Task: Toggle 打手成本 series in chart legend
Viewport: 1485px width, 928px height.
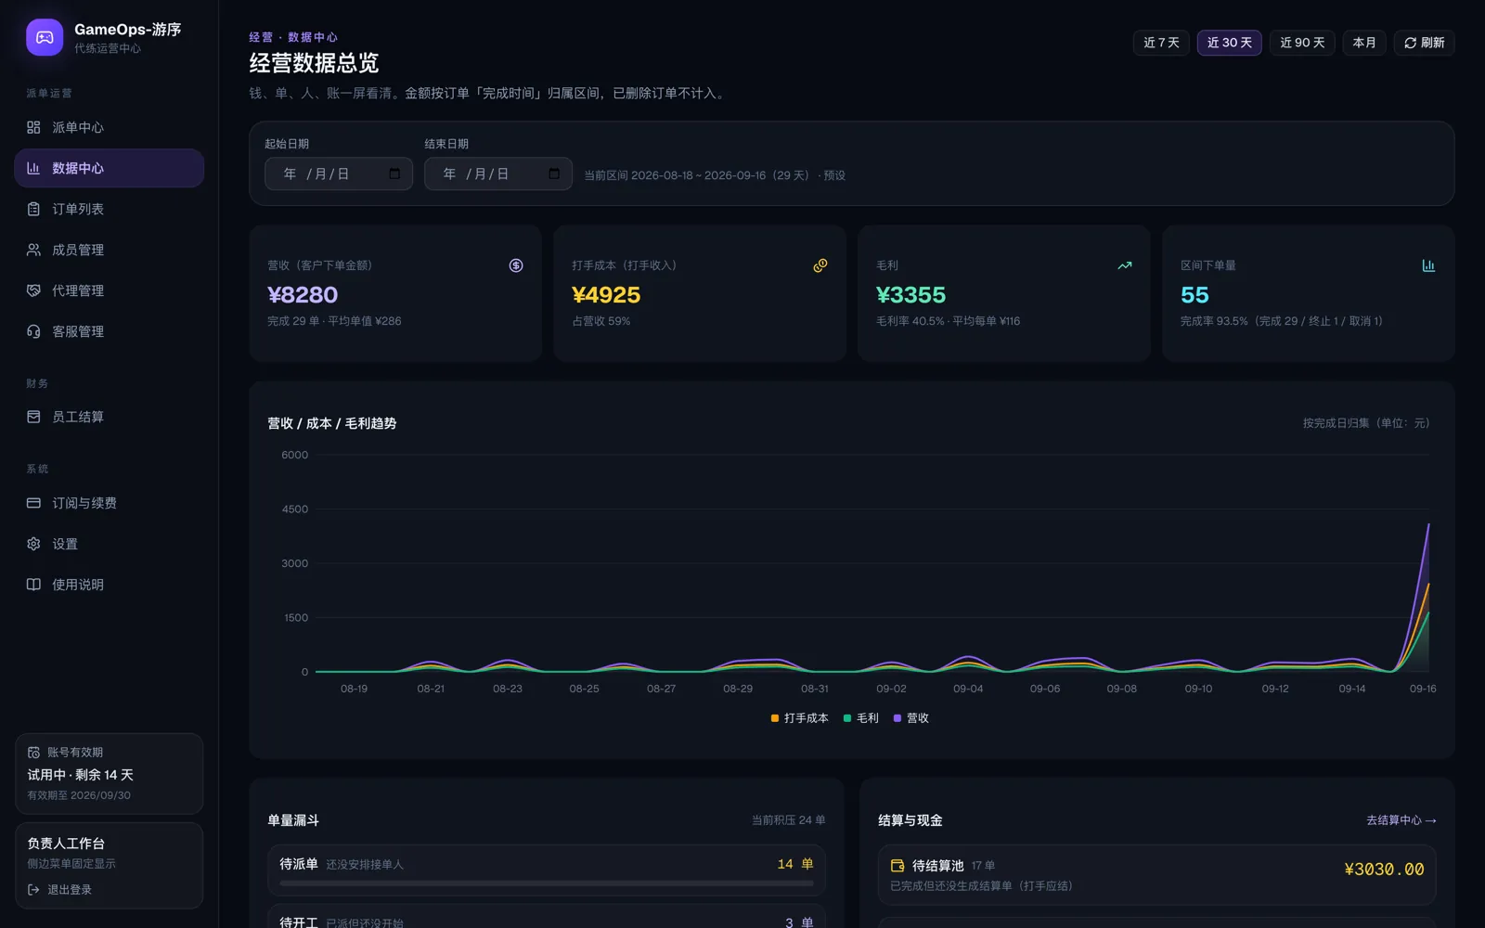Action: point(799,718)
